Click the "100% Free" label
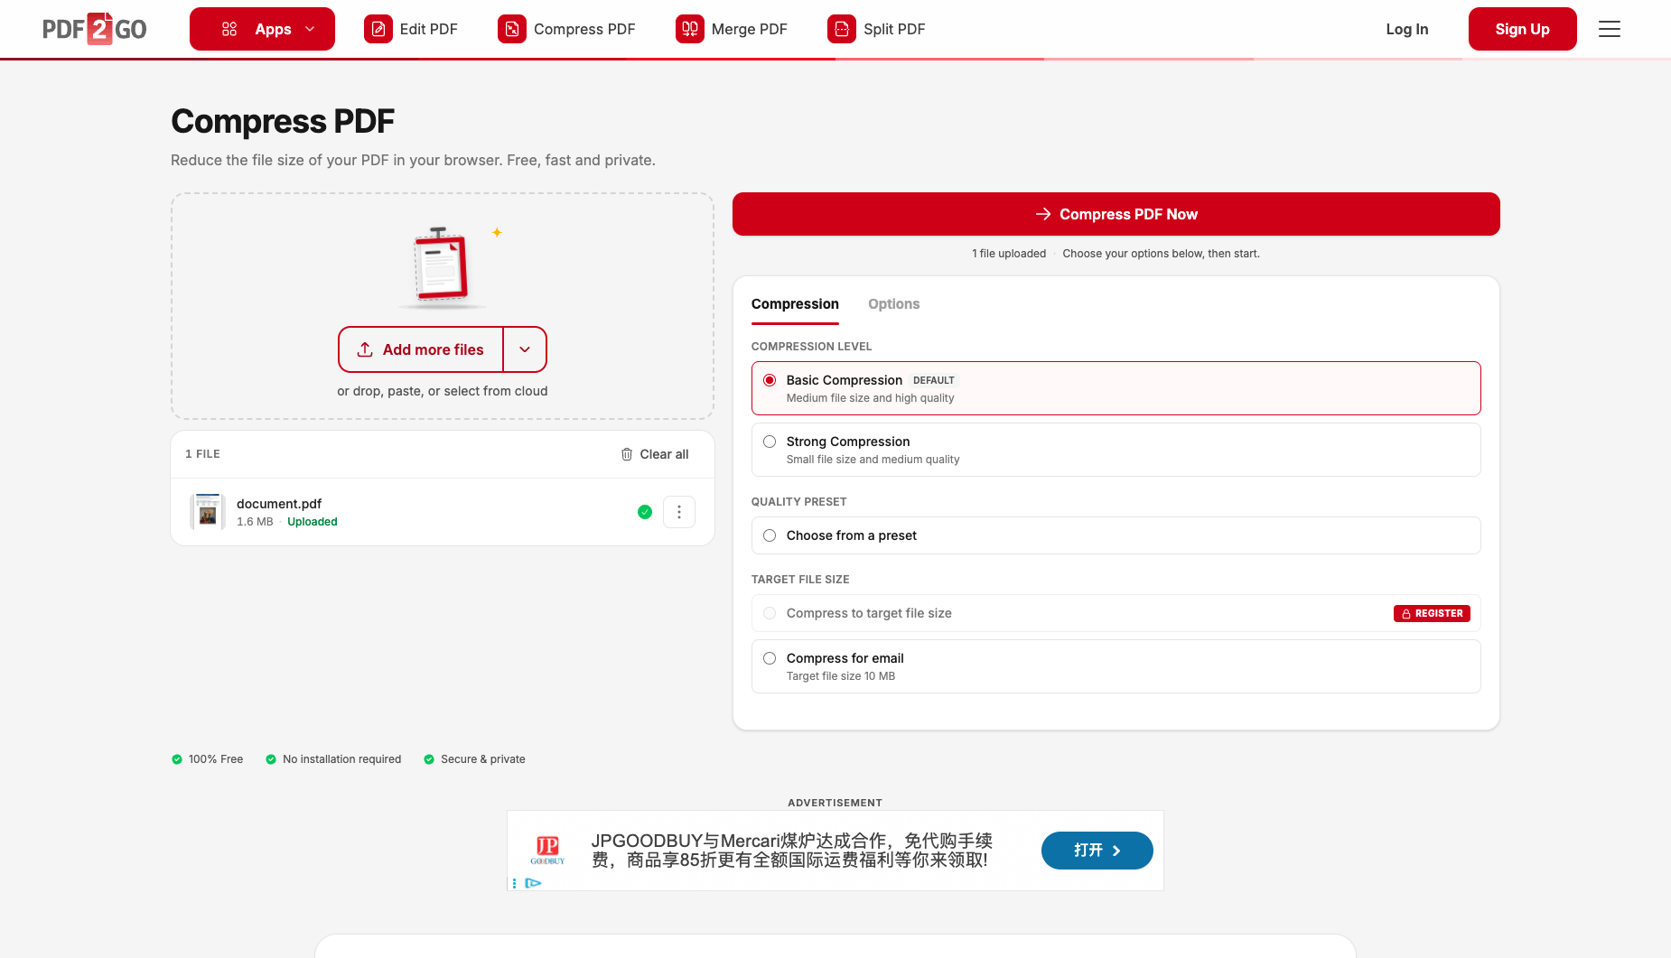1671x958 pixels. click(x=216, y=759)
